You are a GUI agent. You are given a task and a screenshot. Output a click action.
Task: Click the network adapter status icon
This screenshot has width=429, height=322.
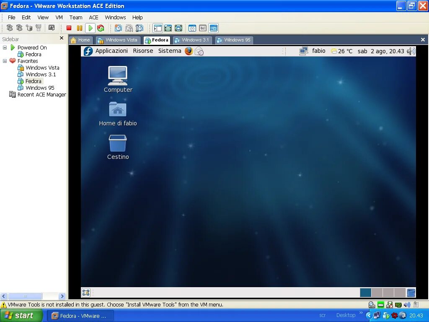[398, 305]
